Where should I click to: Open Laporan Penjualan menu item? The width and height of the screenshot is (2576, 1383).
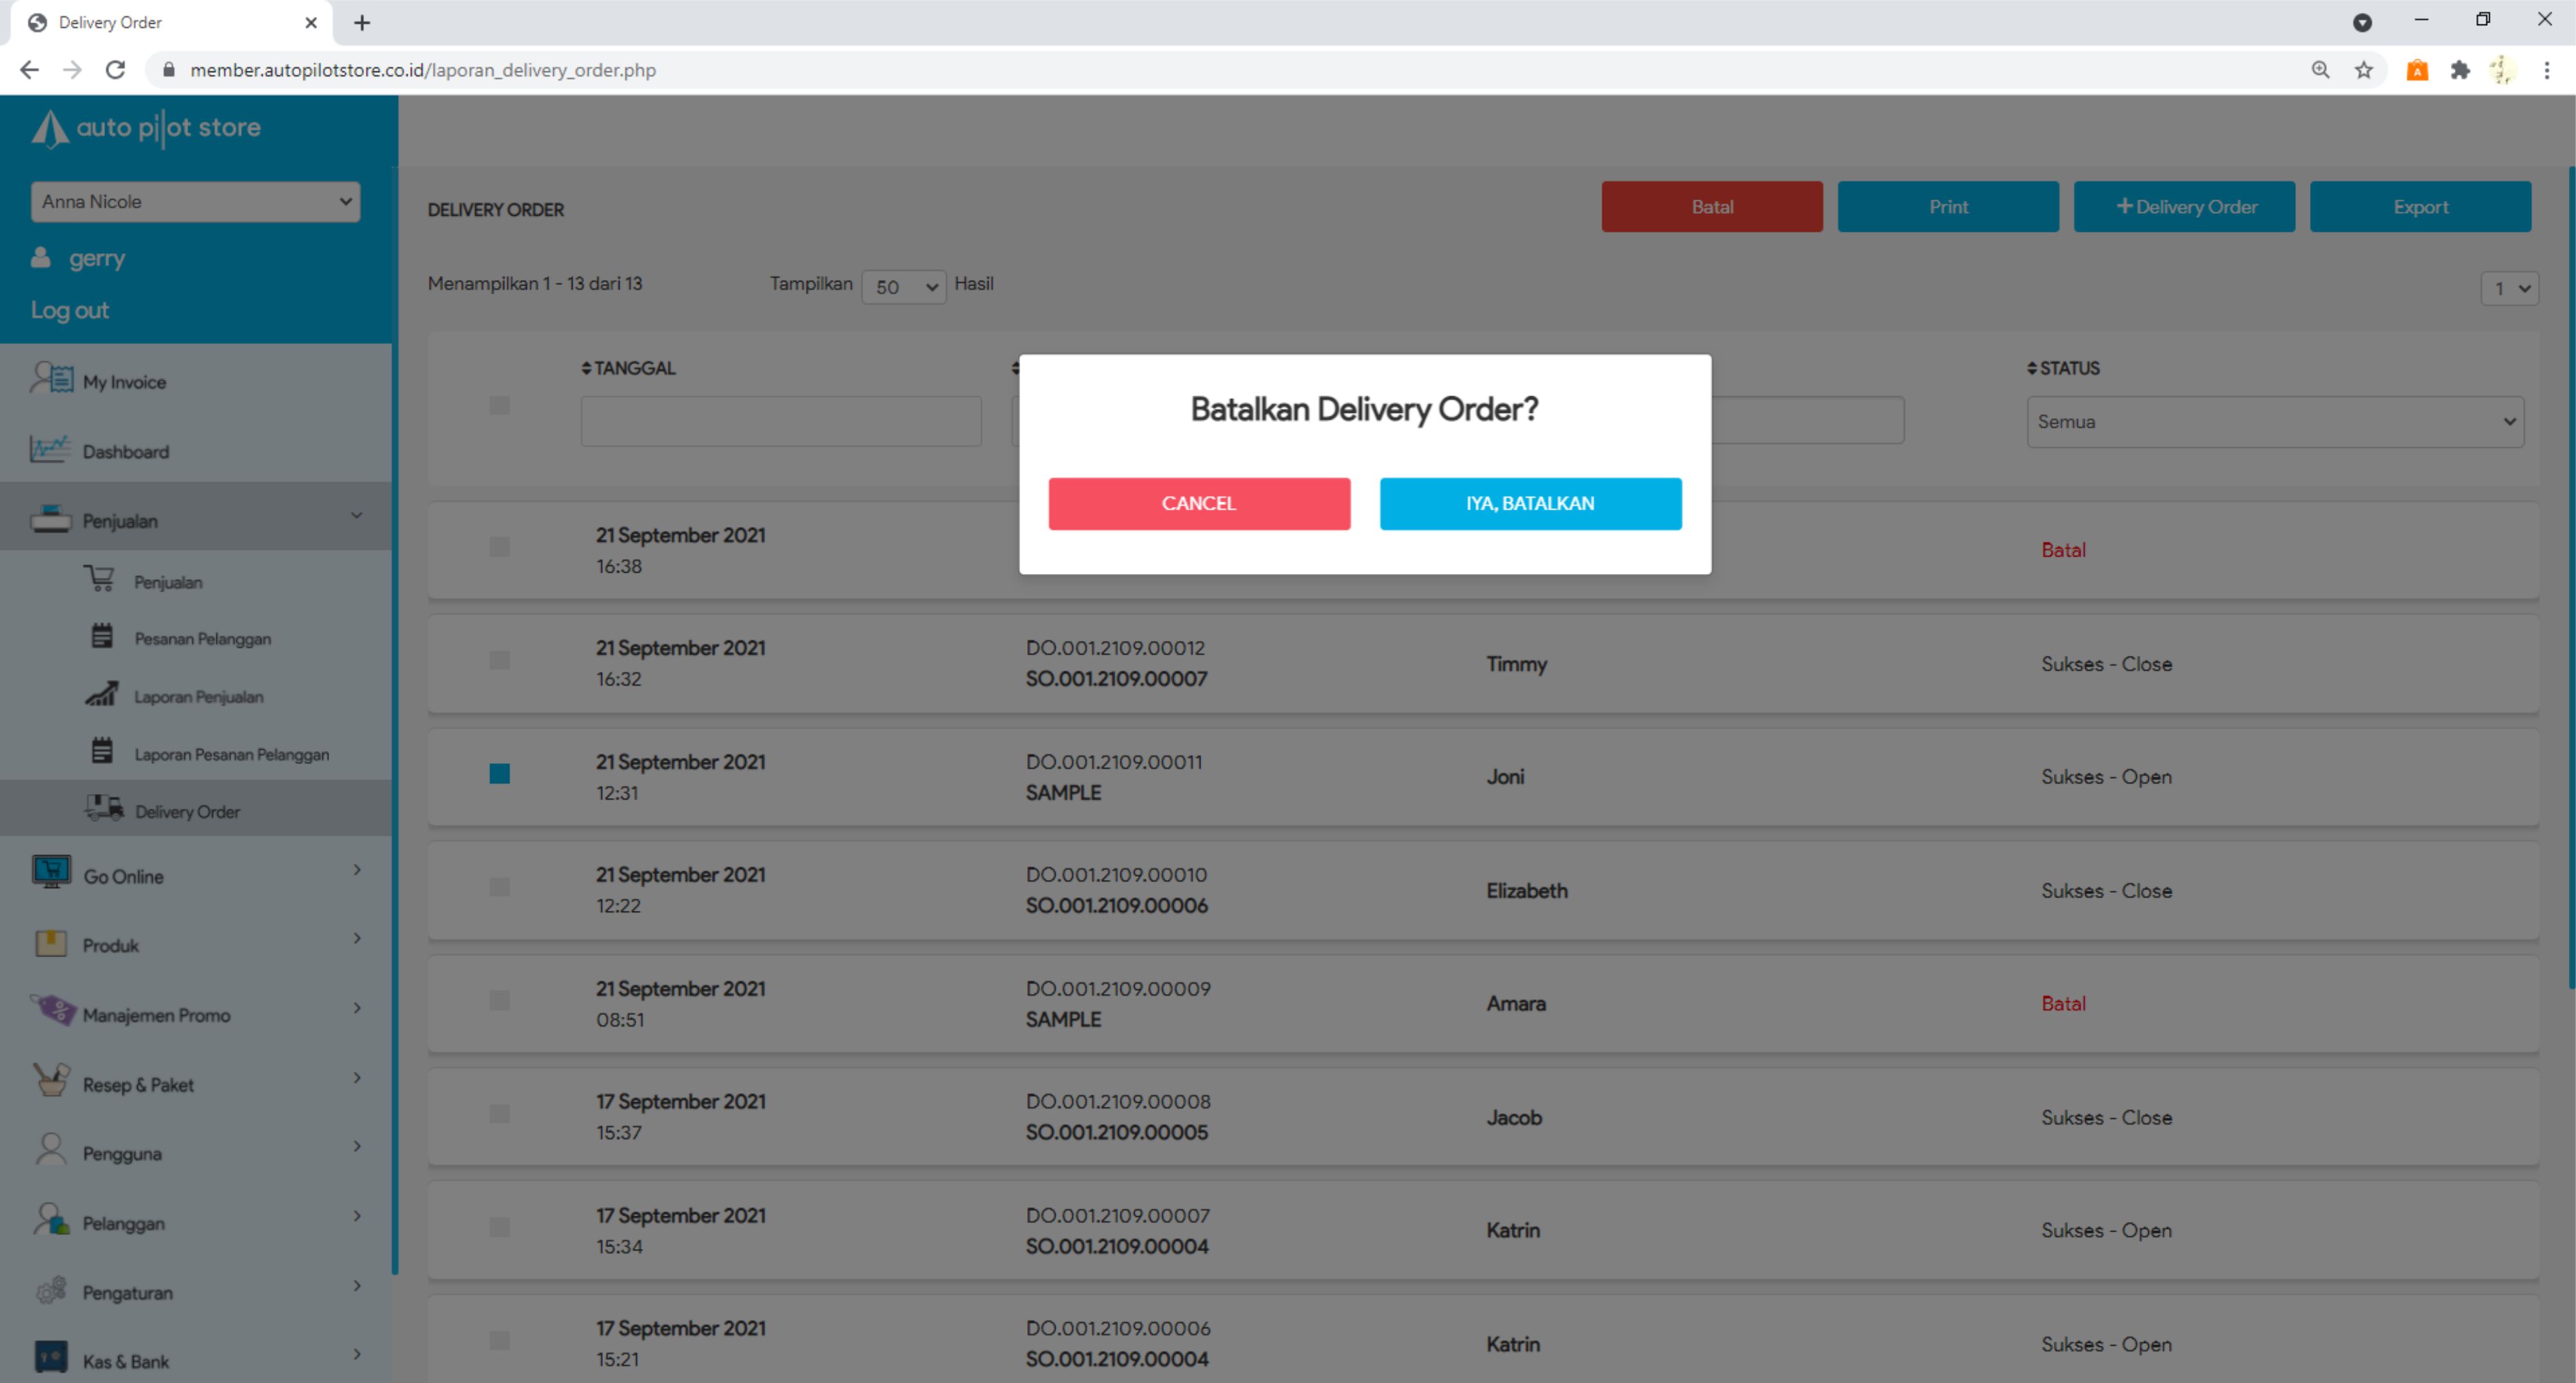[199, 697]
